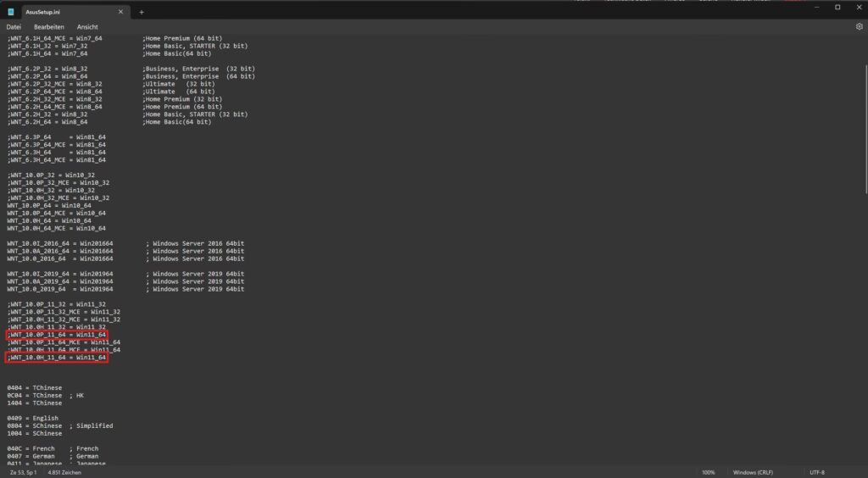Open the settings gear icon
Image resolution: width=868 pixels, height=478 pixels.
click(x=859, y=27)
